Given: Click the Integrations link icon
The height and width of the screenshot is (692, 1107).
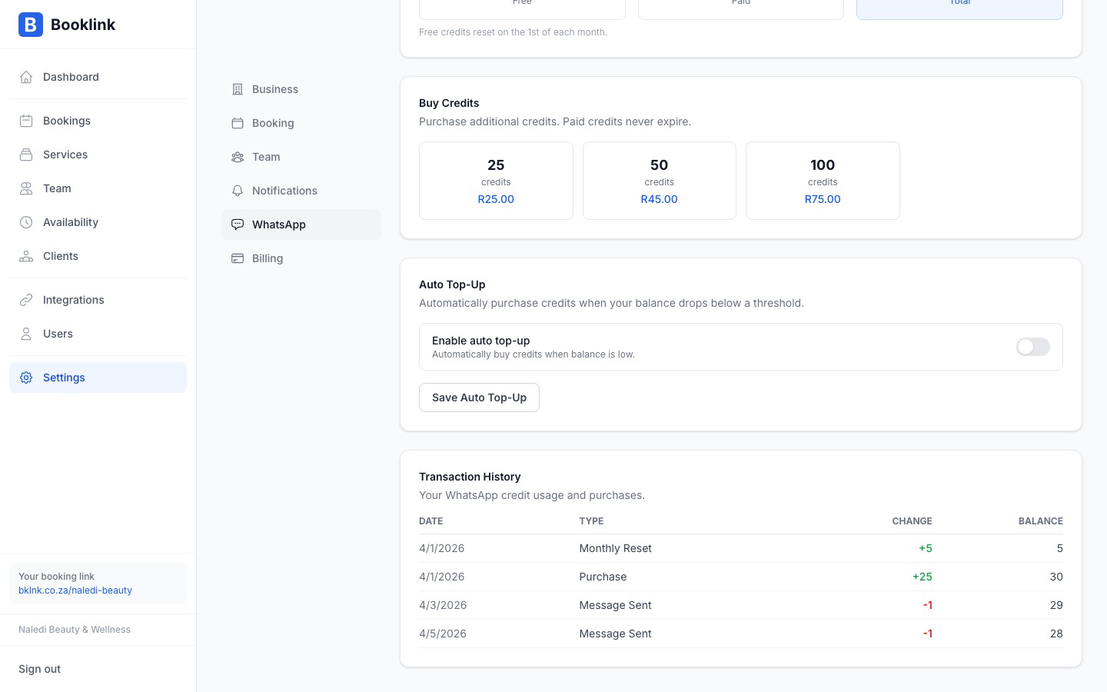Looking at the screenshot, I should coord(26,300).
